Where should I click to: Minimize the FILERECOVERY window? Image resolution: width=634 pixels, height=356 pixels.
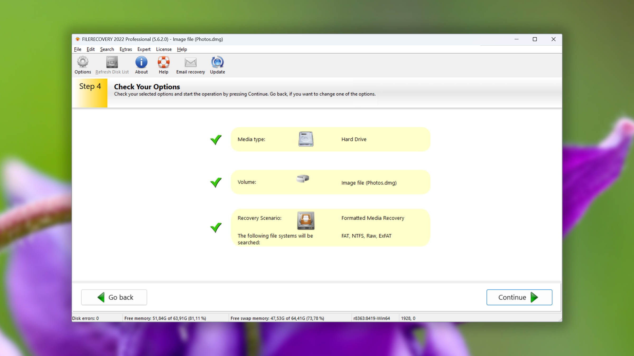(516, 39)
